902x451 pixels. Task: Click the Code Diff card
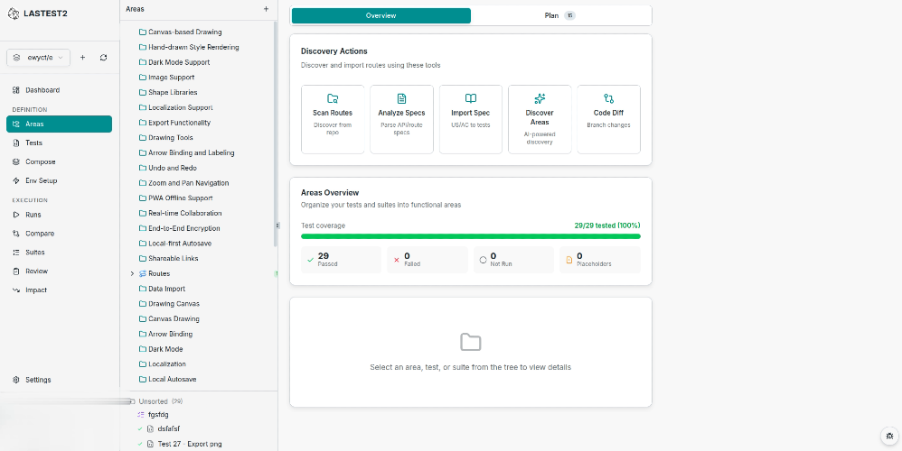tap(608, 119)
